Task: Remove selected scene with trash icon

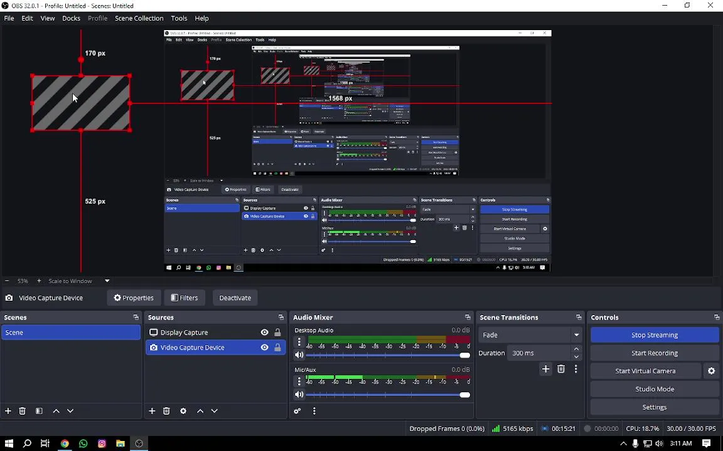Action: point(22,411)
